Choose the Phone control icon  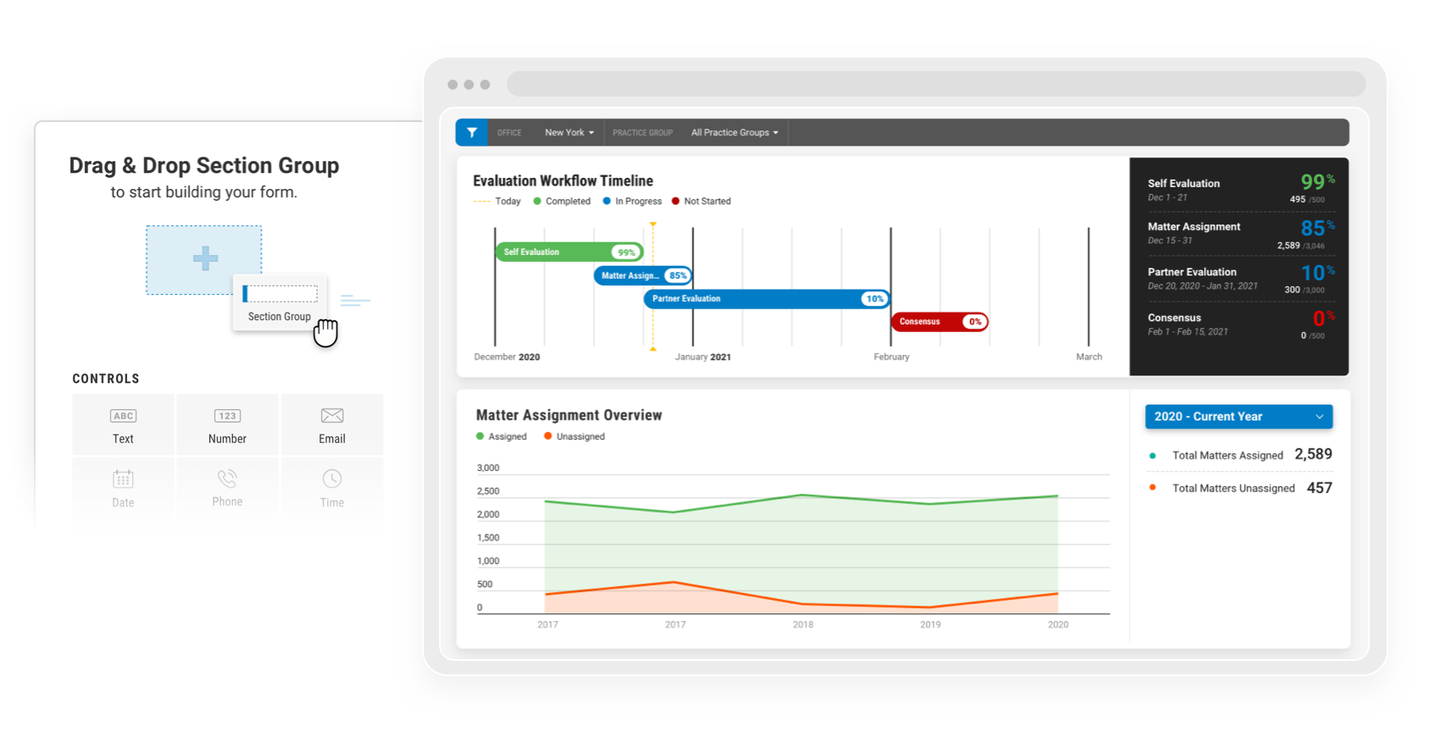tap(227, 479)
